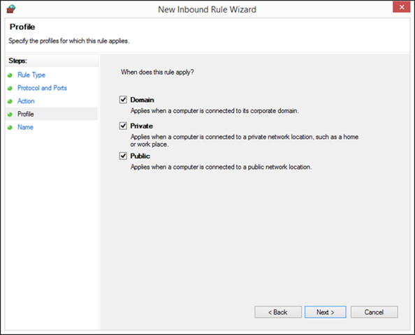
Task: Toggle the Private profile checkbox
Action: (x=123, y=126)
